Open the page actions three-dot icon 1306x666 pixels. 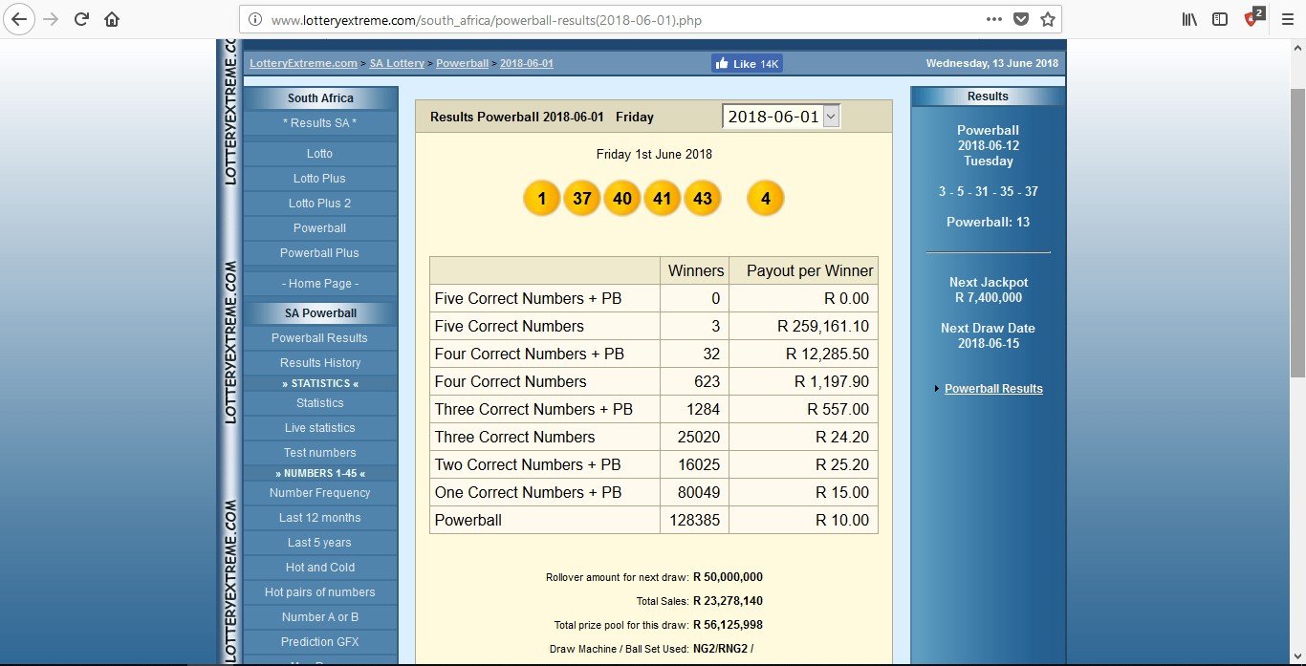(x=994, y=19)
